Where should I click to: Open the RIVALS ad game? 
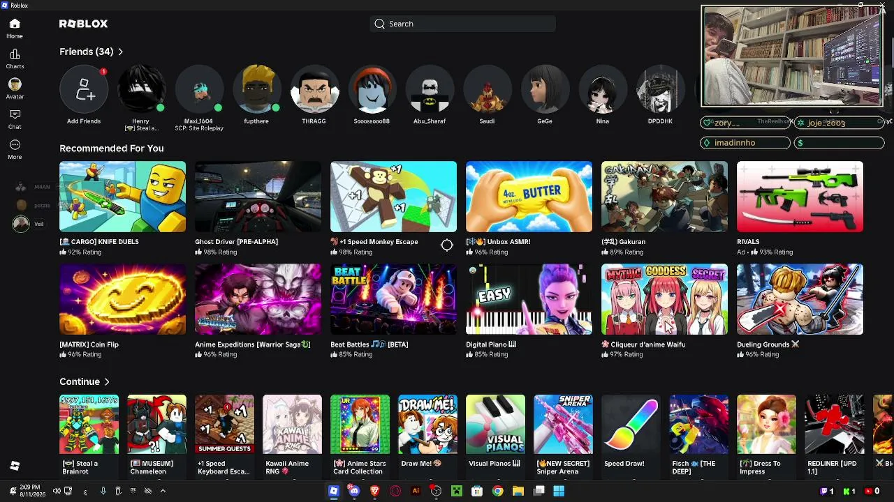(800, 197)
